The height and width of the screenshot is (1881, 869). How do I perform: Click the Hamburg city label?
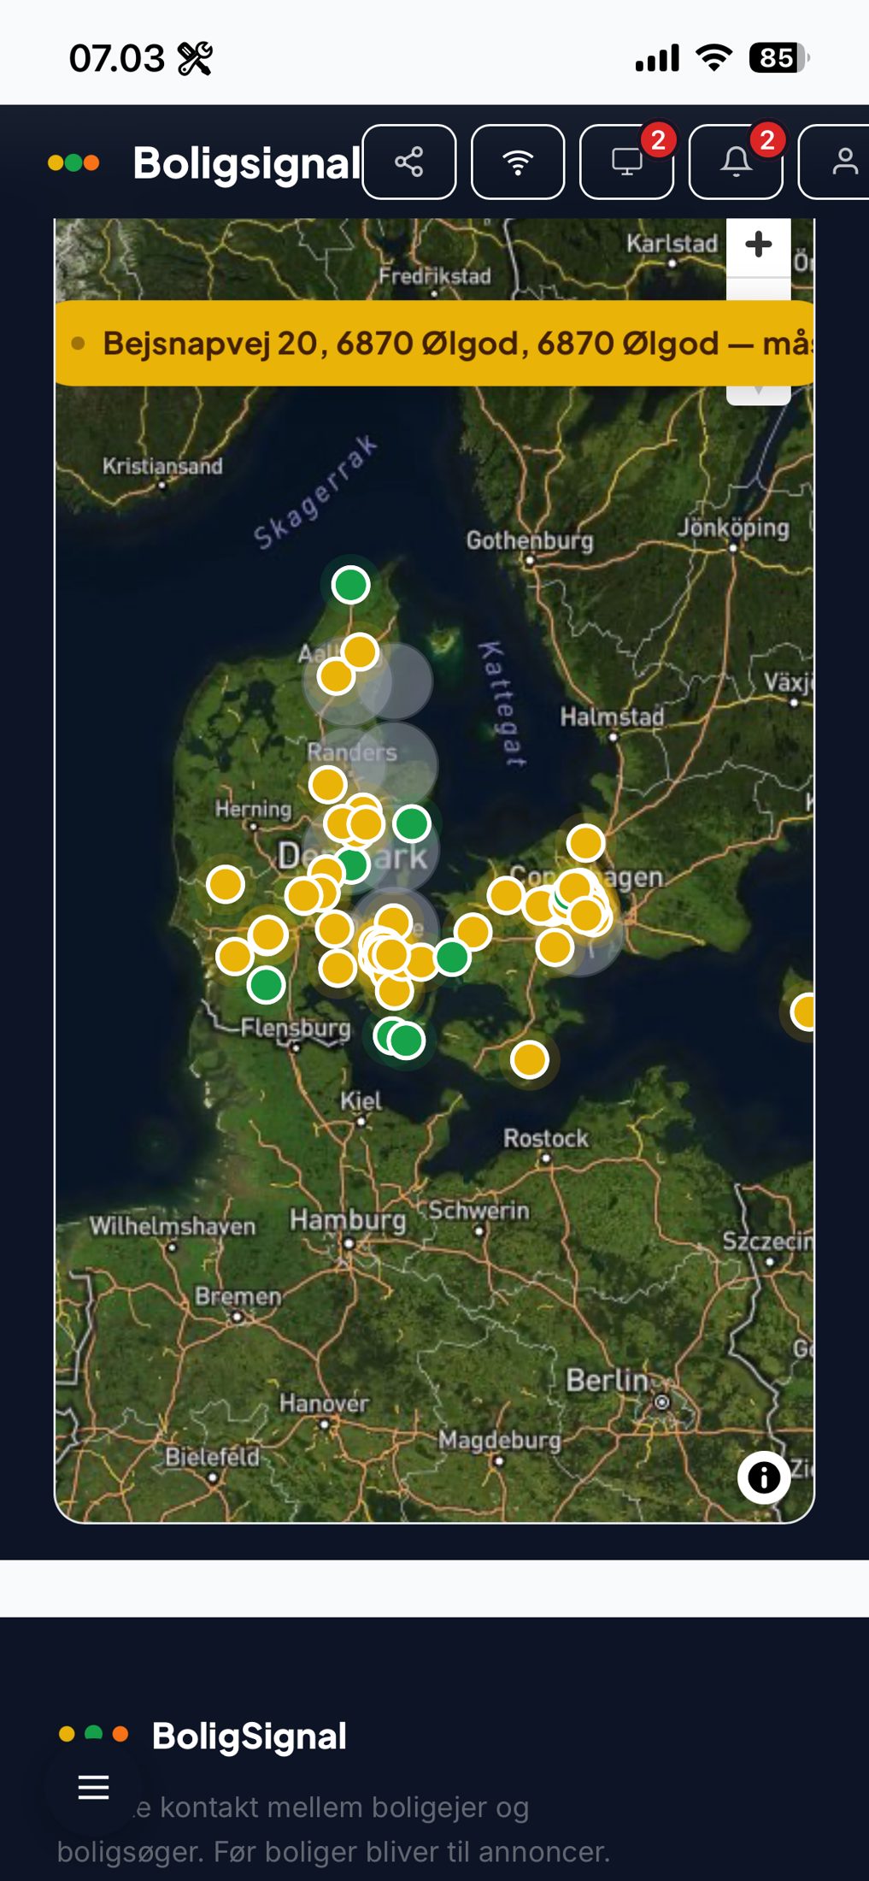coord(347,1219)
